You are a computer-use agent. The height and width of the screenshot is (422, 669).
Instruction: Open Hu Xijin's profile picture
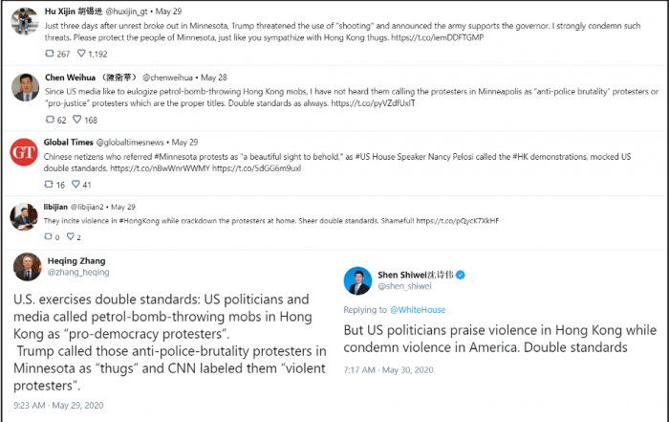(25, 21)
